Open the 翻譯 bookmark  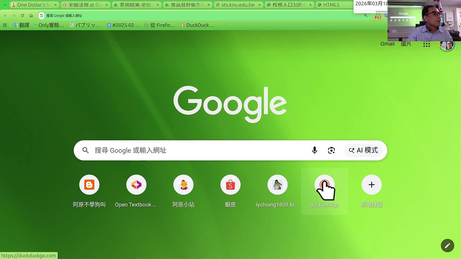21,25
